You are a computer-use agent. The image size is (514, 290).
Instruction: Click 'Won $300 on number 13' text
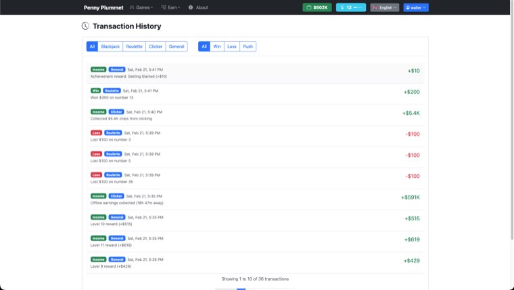pos(112,97)
